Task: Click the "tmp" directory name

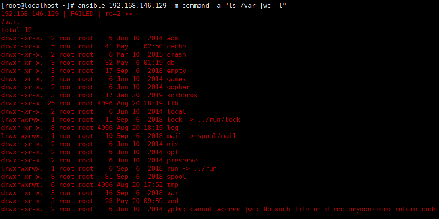Action: [x=173, y=185]
